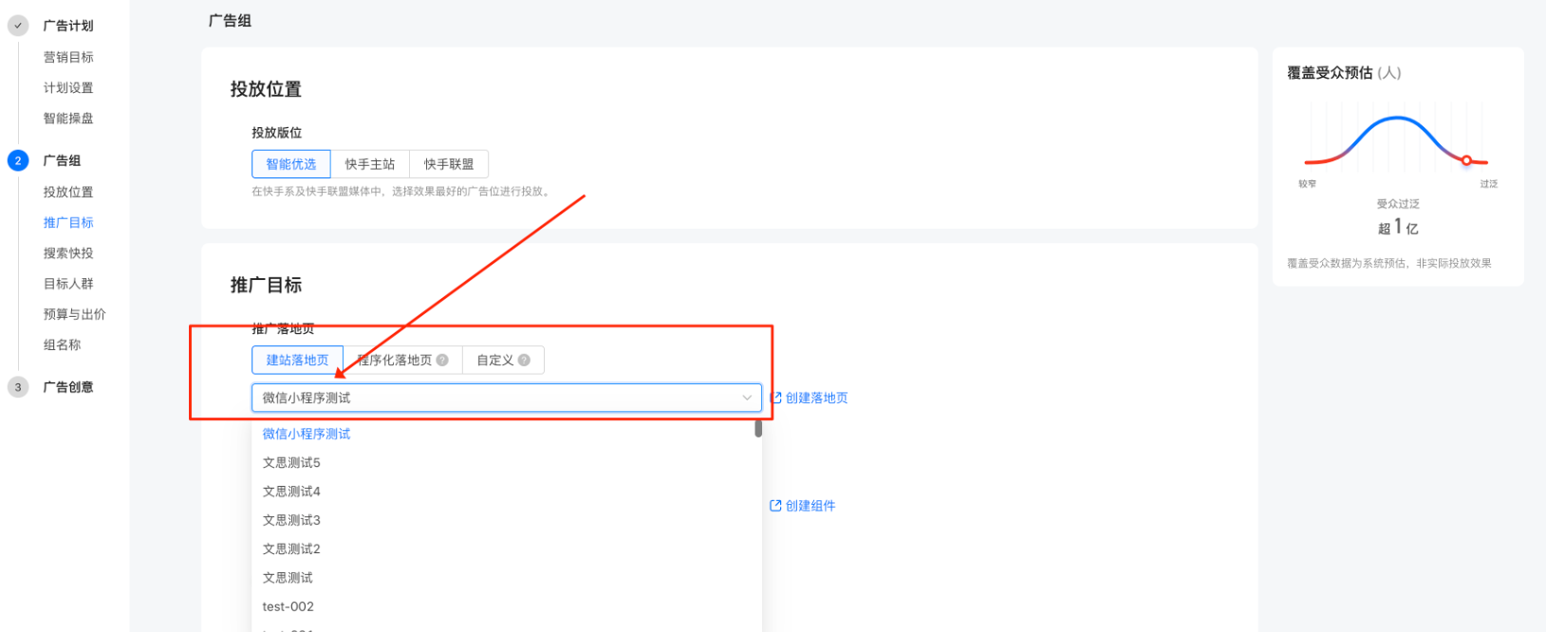Switch to 建站落地页 tab

pos(297,360)
